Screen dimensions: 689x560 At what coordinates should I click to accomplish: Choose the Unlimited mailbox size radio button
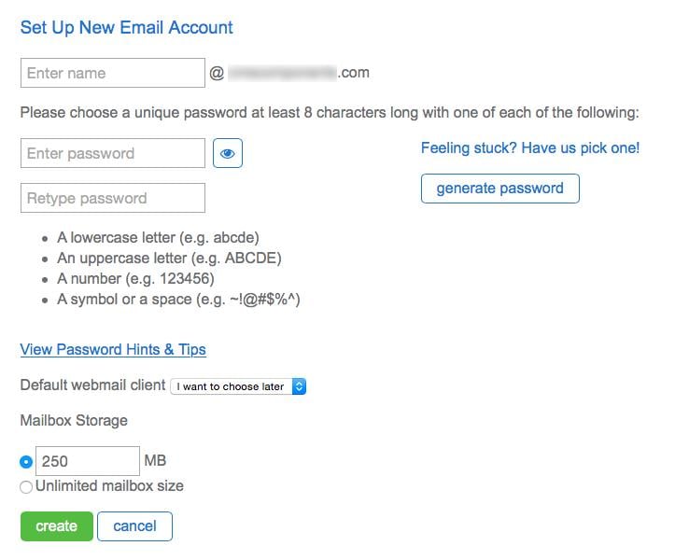26,486
